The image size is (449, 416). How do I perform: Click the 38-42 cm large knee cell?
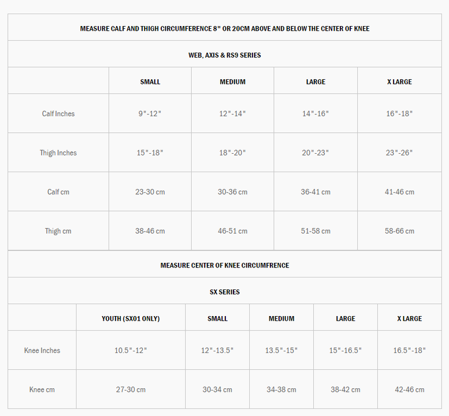346,390
